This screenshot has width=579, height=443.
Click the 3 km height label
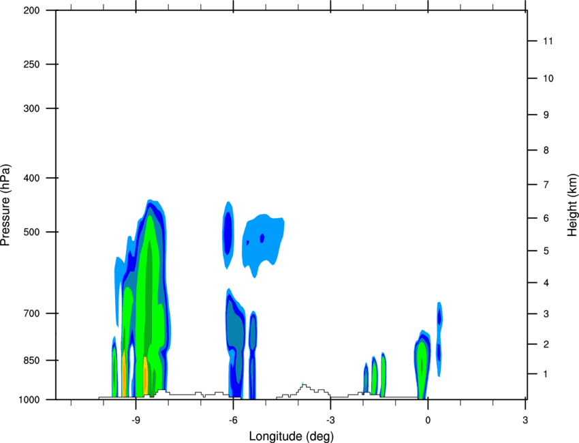coord(546,314)
